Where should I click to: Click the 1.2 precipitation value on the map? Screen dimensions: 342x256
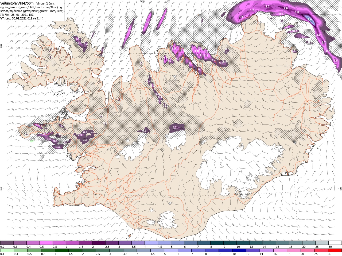(x=252, y=10)
